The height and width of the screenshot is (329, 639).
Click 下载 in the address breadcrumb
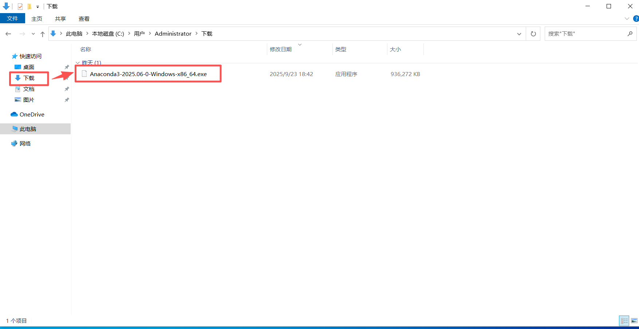[x=207, y=33]
